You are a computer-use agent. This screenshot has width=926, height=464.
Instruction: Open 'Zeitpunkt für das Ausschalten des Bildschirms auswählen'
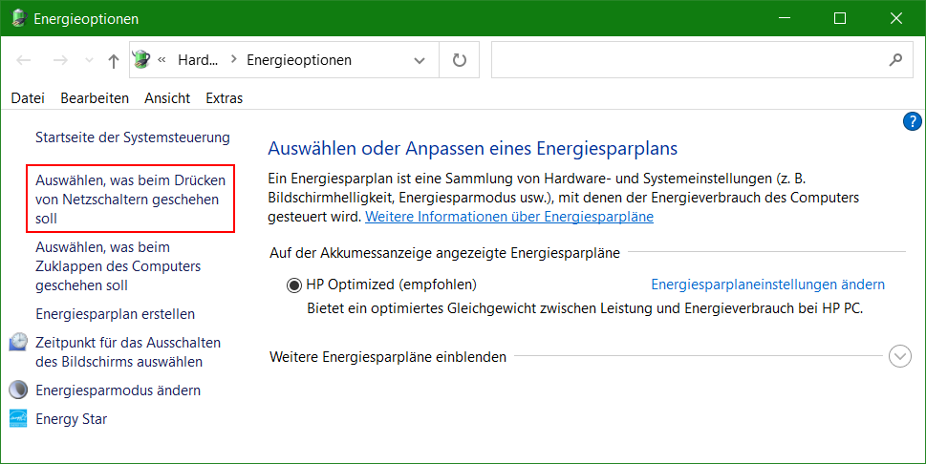[x=128, y=352]
